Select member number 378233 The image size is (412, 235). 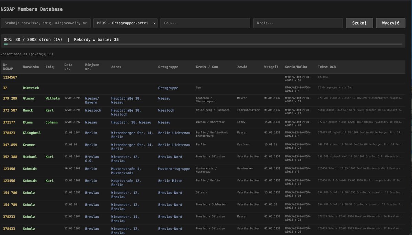click(x=9, y=217)
